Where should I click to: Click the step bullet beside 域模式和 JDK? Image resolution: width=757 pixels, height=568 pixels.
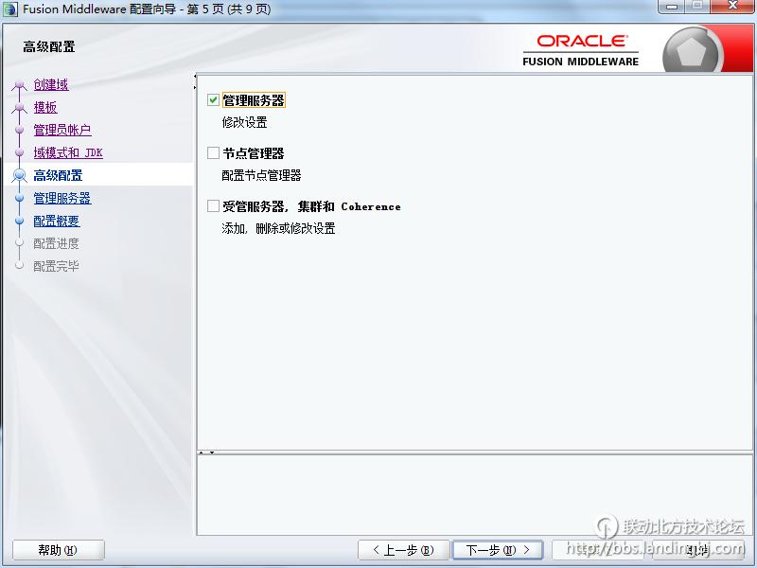[19, 153]
